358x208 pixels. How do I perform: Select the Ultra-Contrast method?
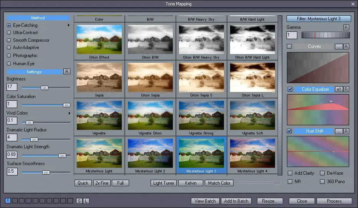click(9, 33)
